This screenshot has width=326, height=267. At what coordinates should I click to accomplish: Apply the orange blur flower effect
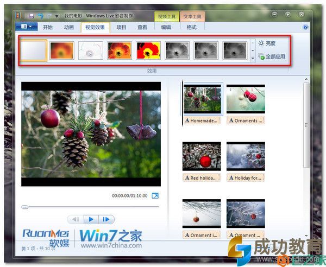pyautogui.click(x=62, y=50)
